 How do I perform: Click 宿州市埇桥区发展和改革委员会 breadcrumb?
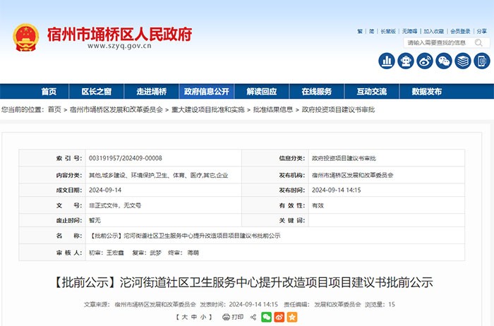point(116,109)
